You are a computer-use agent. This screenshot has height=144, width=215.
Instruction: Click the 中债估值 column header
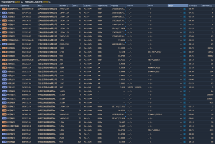pyautogui.click(x=115, y=5)
